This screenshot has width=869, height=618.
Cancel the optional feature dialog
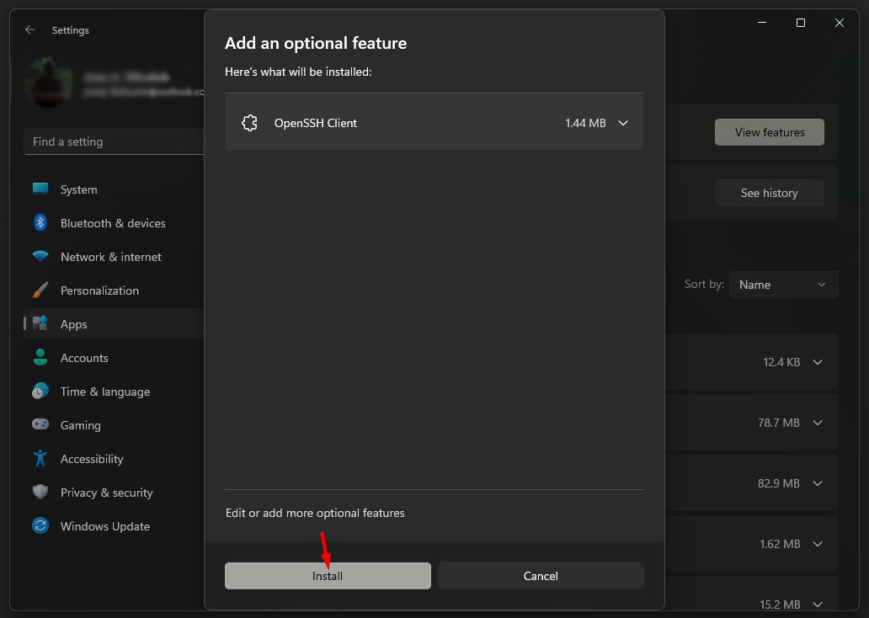click(x=541, y=576)
